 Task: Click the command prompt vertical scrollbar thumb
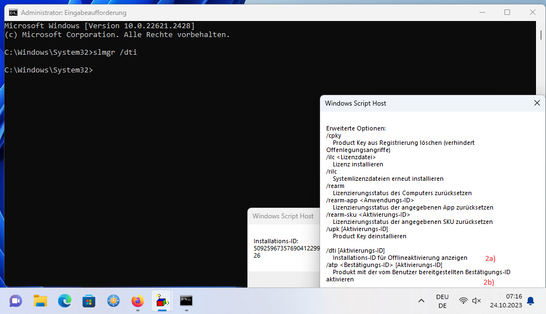(541, 35)
